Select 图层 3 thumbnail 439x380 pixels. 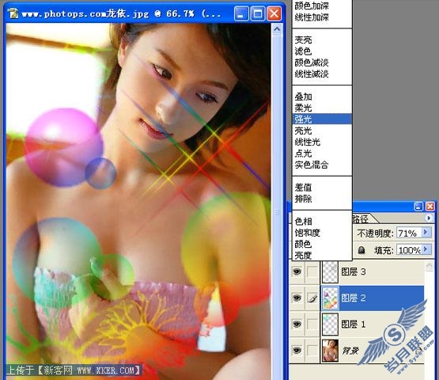click(x=330, y=272)
